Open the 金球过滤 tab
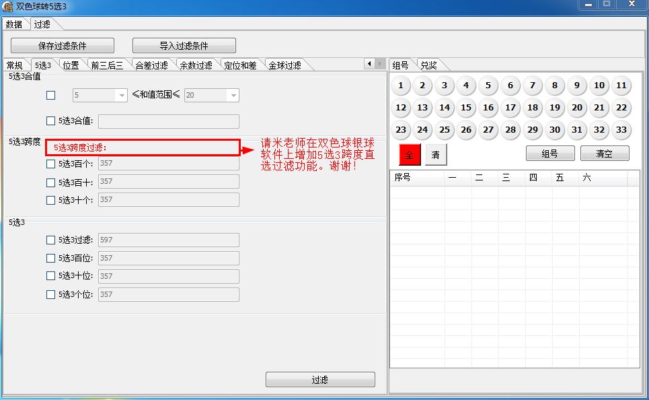 coord(285,65)
